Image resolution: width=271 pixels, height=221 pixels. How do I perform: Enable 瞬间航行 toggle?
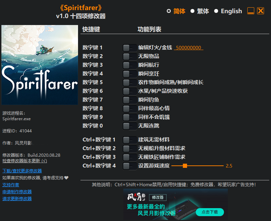tap(129, 65)
